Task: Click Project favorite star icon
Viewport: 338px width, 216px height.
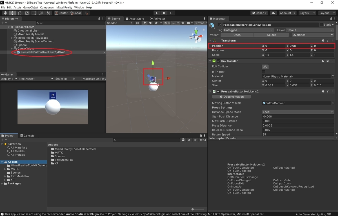Action: click(195, 140)
